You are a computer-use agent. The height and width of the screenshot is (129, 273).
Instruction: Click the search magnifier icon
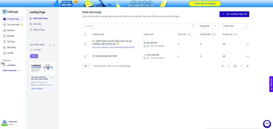click(x=193, y=26)
